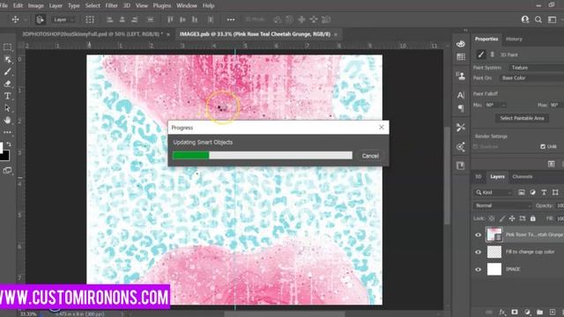Toggle Auto-Select checkbox in options bar

click(x=41, y=19)
